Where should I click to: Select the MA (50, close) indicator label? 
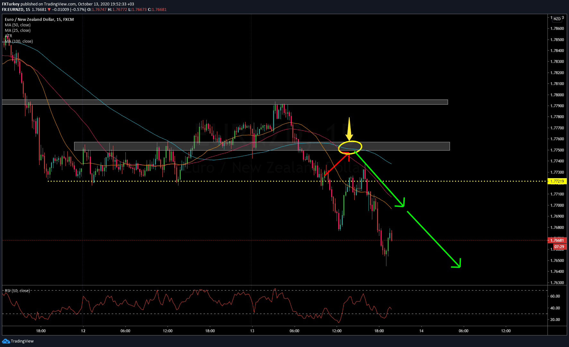coord(18,25)
